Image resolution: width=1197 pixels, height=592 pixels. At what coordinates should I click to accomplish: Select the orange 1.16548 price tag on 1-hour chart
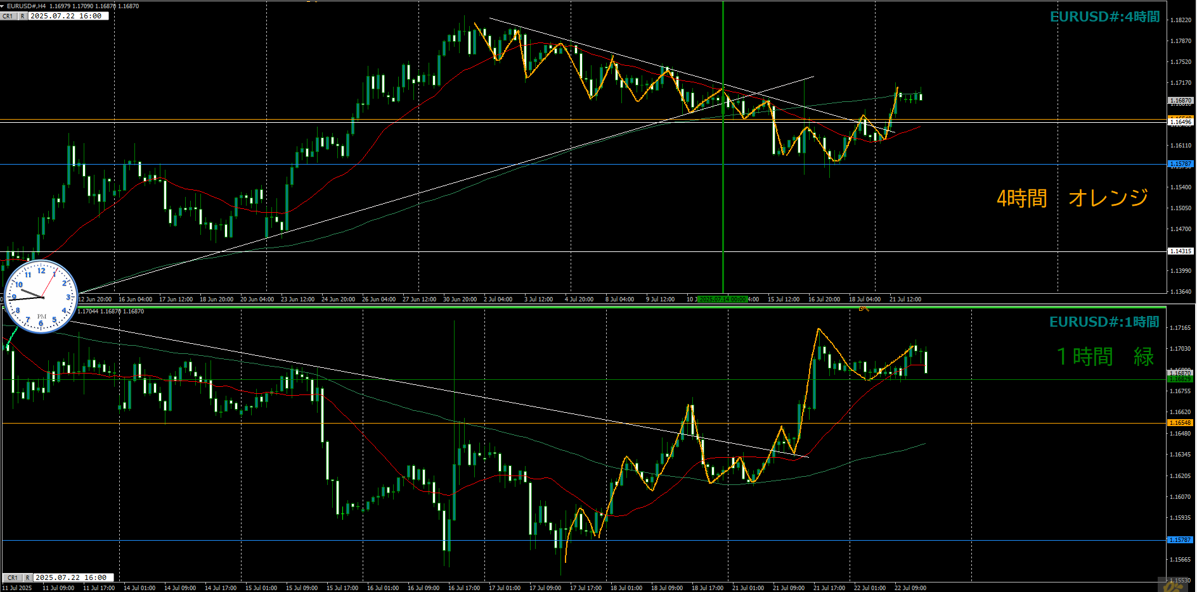click(x=1181, y=422)
